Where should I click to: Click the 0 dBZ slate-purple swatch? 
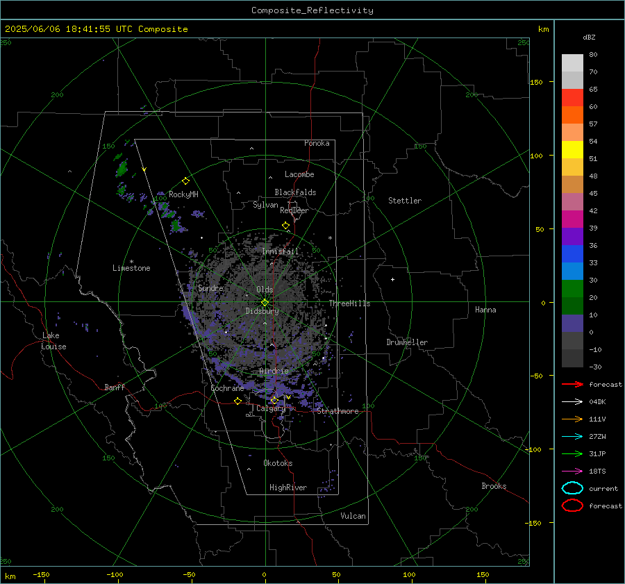click(x=572, y=324)
